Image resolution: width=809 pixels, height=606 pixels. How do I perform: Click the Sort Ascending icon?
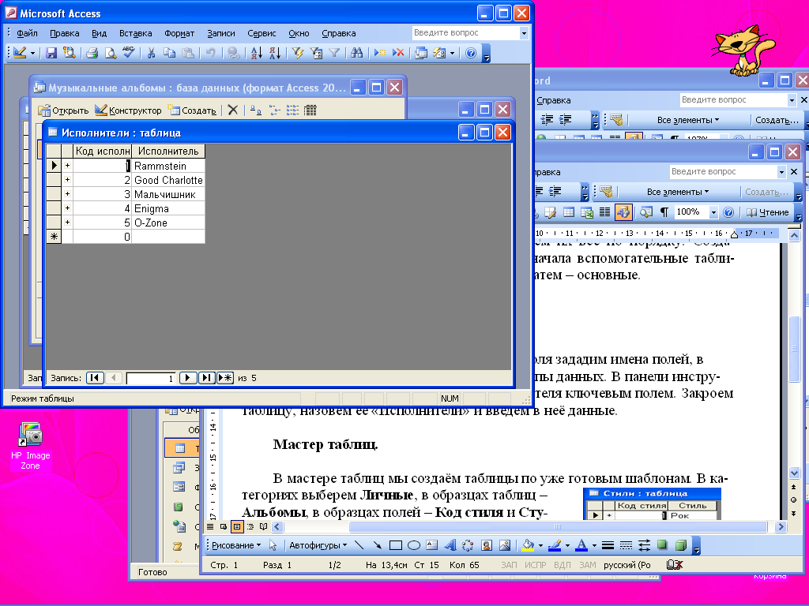257,53
